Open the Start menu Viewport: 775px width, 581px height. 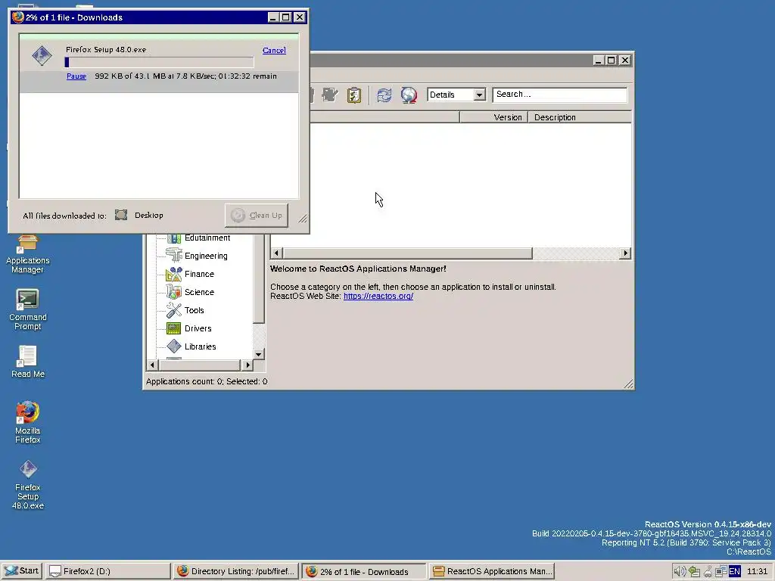tap(22, 571)
